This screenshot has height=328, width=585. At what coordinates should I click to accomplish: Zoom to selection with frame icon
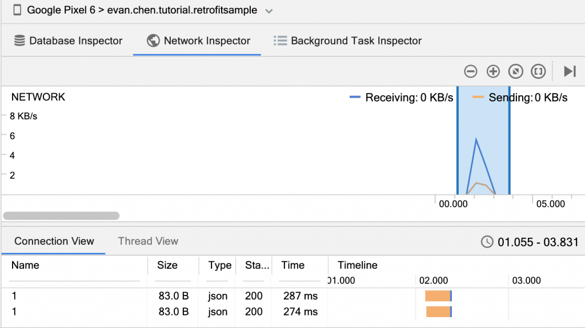pyautogui.click(x=538, y=71)
